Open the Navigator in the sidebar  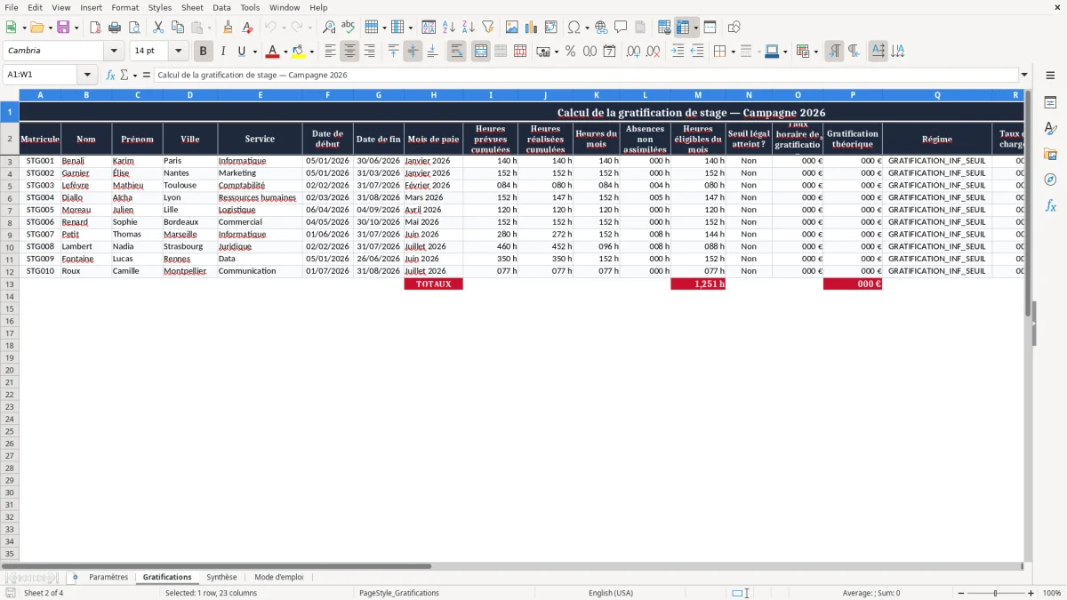[x=1050, y=180]
